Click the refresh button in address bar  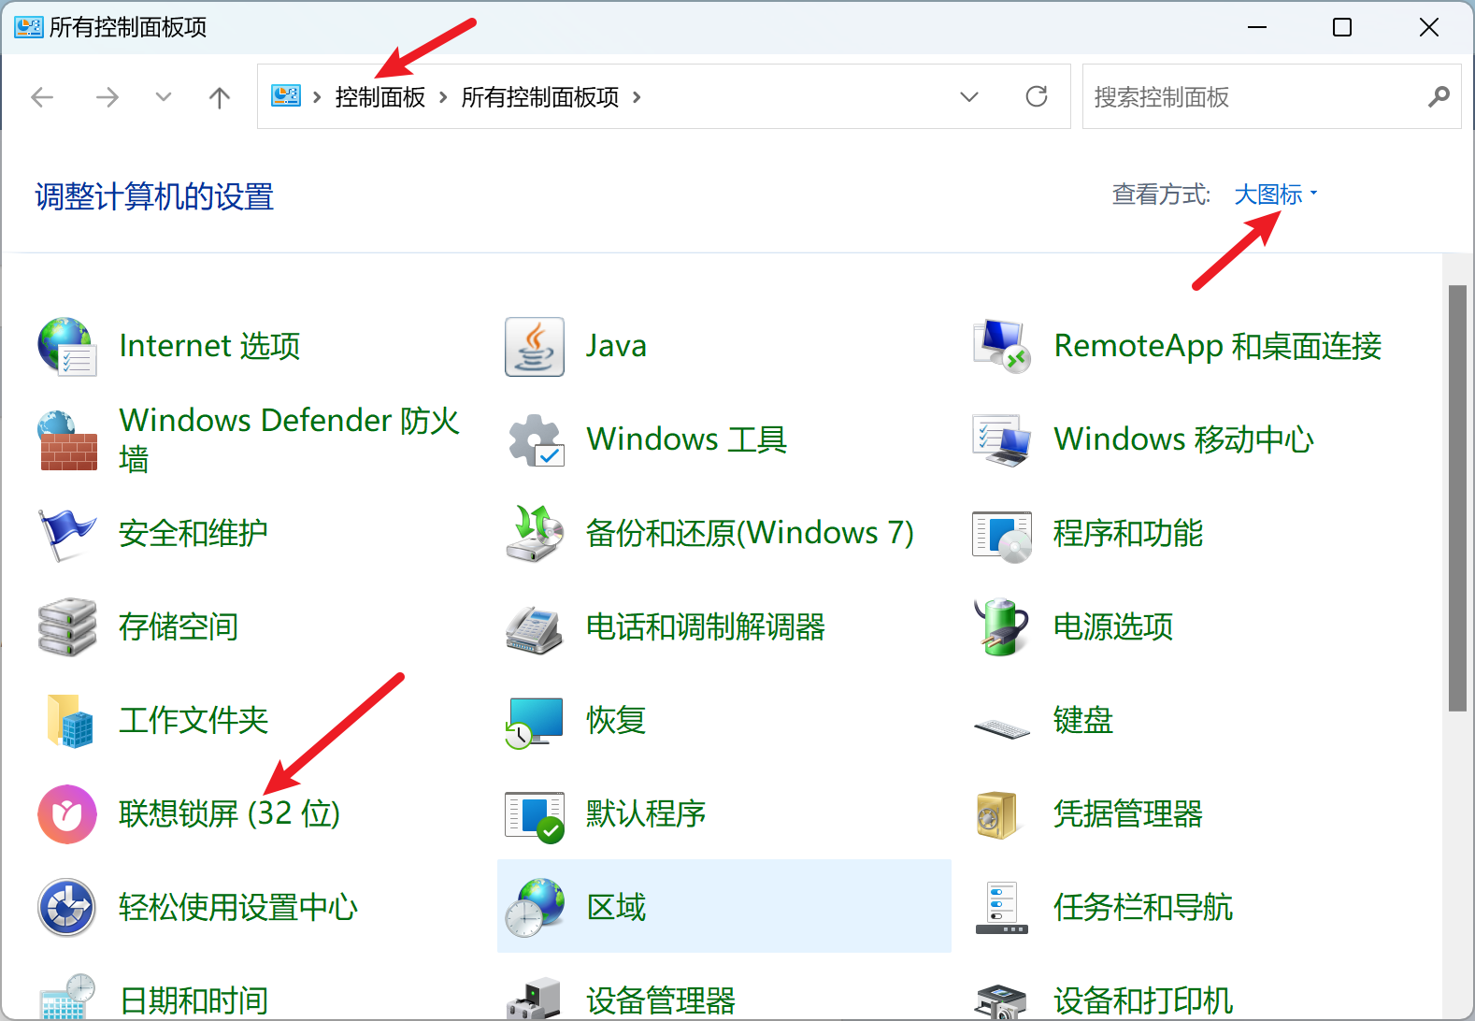1037,96
